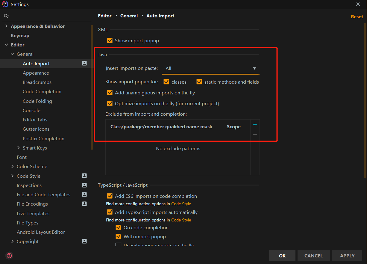Open Android Layout Editor settings
The width and height of the screenshot is (367, 264).
41,232
